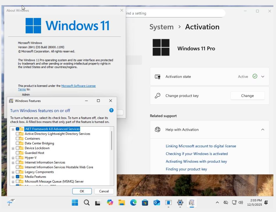Expand Microsoft Message Queue (MSMQ) Server node
The image size is (276, 212).
coord(13,182)
